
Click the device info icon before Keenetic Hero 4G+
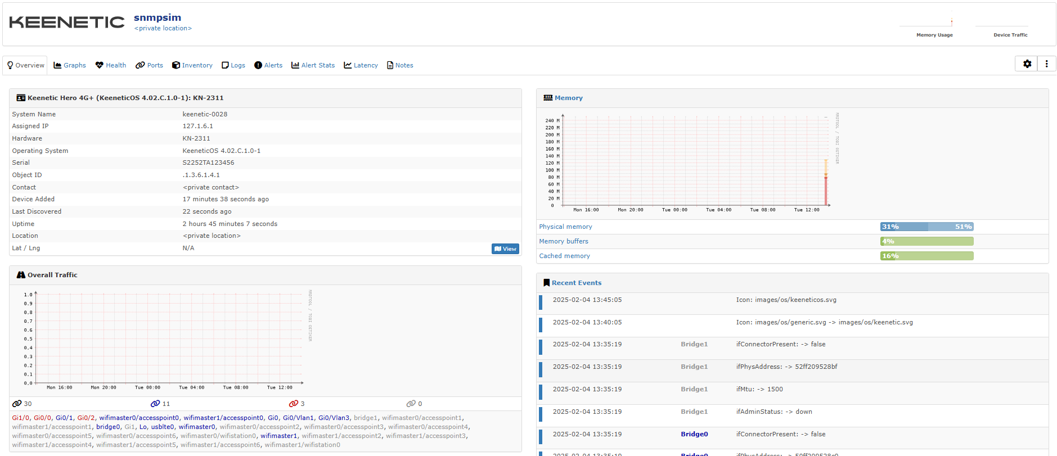[21, 98]
